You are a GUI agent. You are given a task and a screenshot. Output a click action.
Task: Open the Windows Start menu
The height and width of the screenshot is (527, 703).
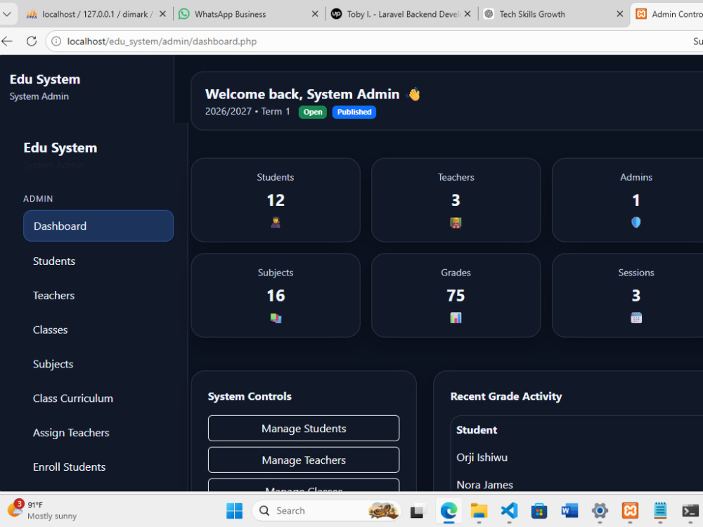point(234,510)
